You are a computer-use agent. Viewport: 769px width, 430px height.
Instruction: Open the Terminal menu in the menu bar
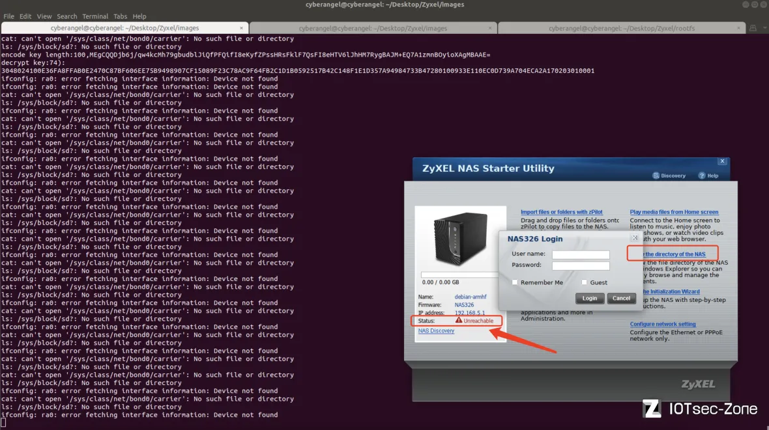pyautogui.click(x=95, y=16)
